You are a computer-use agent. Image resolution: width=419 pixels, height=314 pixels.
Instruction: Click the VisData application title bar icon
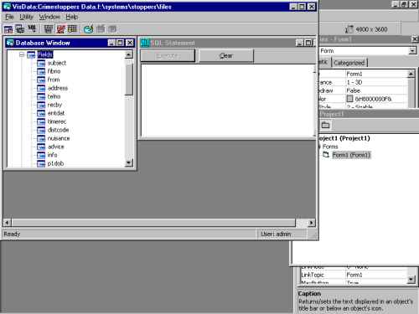[7, 7]
